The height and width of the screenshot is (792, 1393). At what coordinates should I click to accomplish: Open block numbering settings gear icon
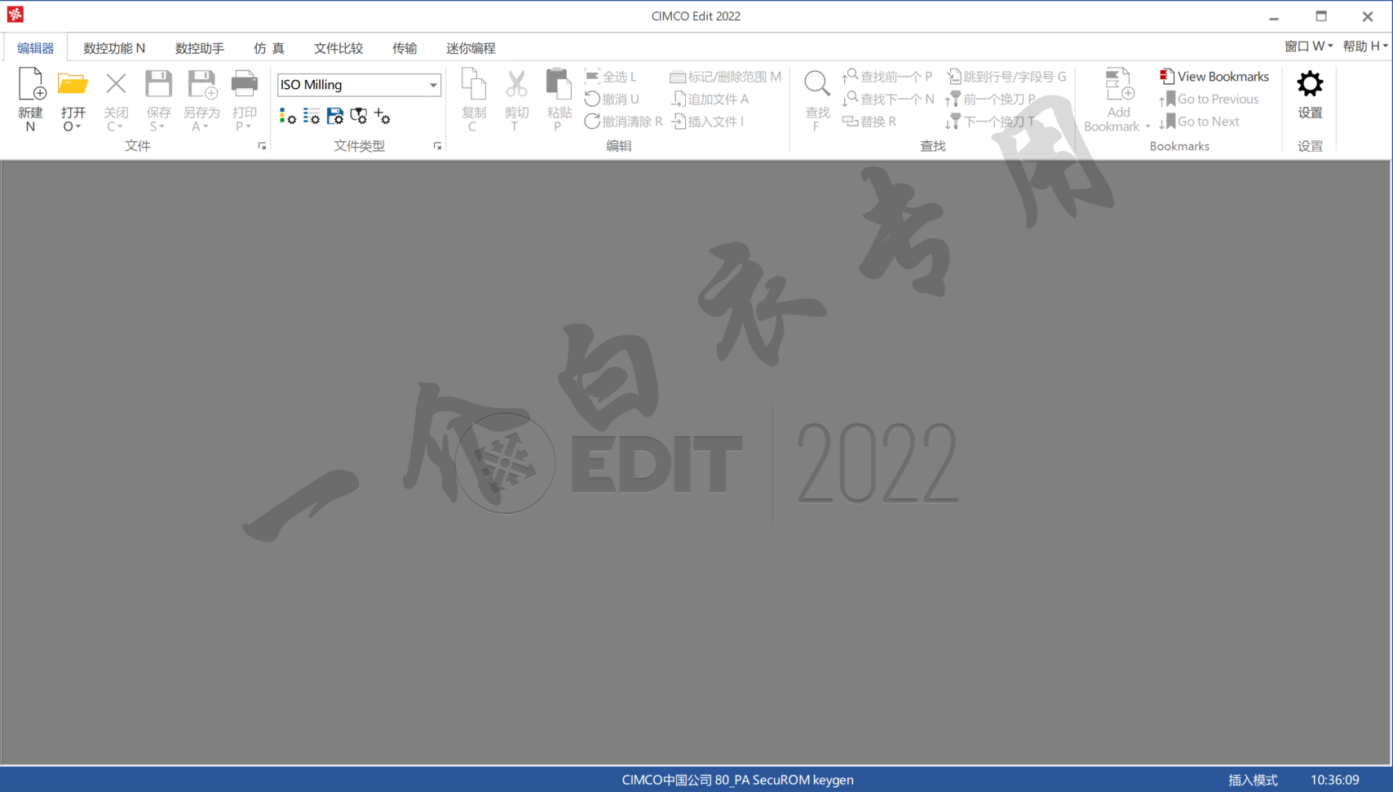click(311, 117)
